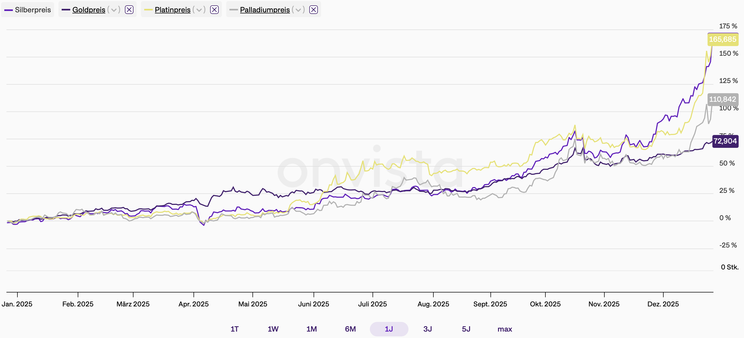Show the max time range
Image resolution: width=744 pixels, height=338 pixels.
[505, 329]
